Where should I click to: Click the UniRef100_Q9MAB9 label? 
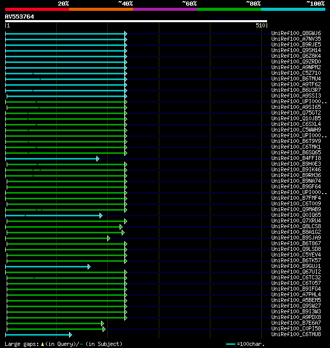coord(296,210)
